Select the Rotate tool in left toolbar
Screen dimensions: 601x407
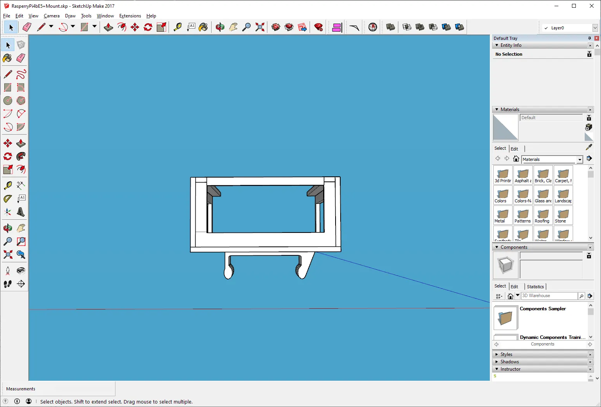click(7, 156)
